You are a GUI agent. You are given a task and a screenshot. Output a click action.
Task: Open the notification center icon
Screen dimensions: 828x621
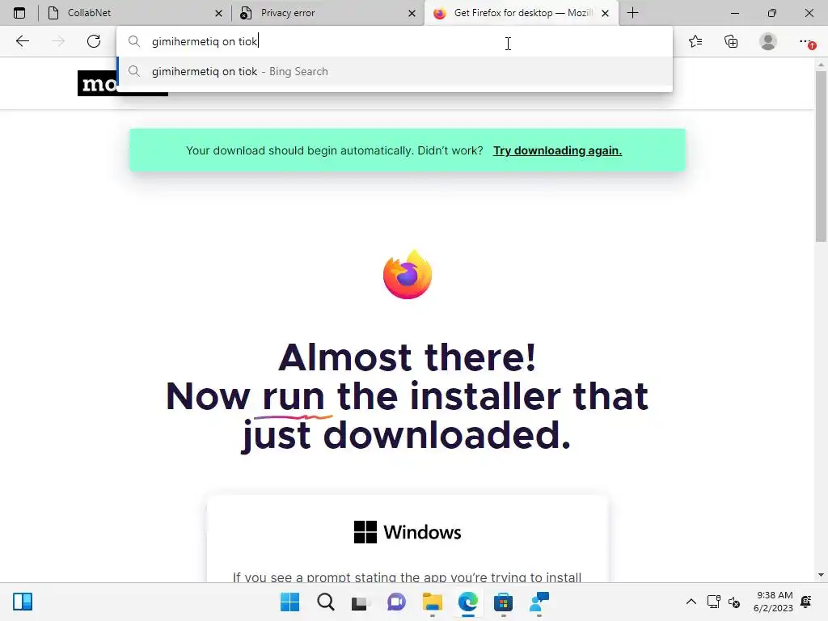pyautogui.click(x=806, y=602)
